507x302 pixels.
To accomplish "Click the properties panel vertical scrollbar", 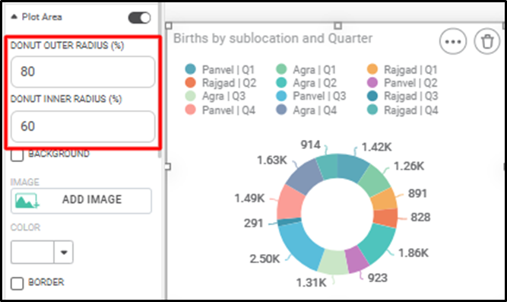I will (x=160, y=81).
